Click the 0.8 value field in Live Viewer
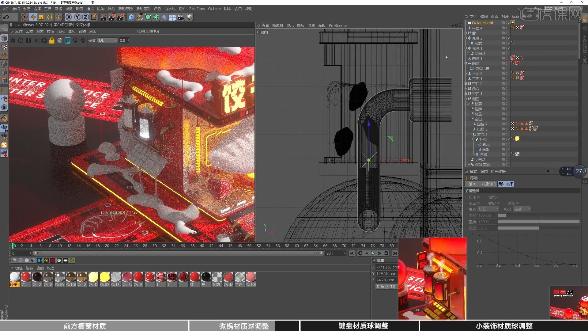Screen dimensions: 588x331 (124, 40)
